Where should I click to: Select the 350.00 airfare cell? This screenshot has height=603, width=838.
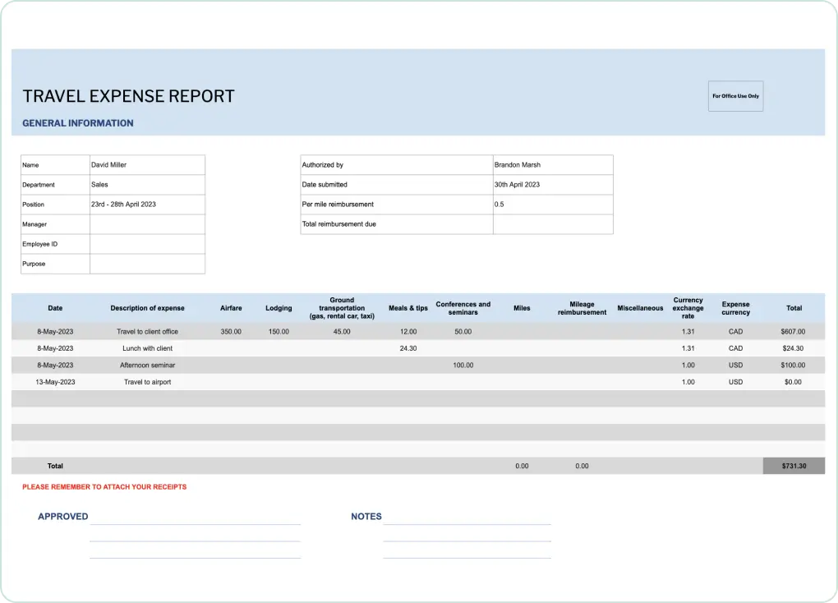(231, 332)
